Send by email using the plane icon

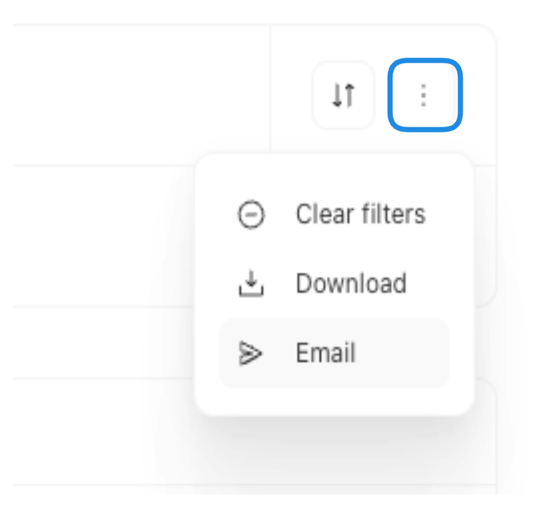250,353
